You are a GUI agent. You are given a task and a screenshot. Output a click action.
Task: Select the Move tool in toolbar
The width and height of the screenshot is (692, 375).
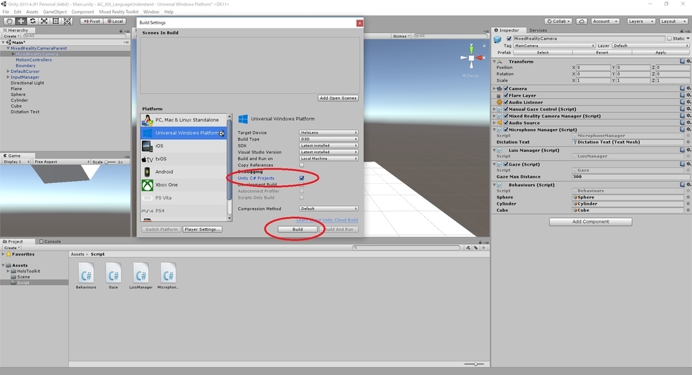click(x=21, y=21)
